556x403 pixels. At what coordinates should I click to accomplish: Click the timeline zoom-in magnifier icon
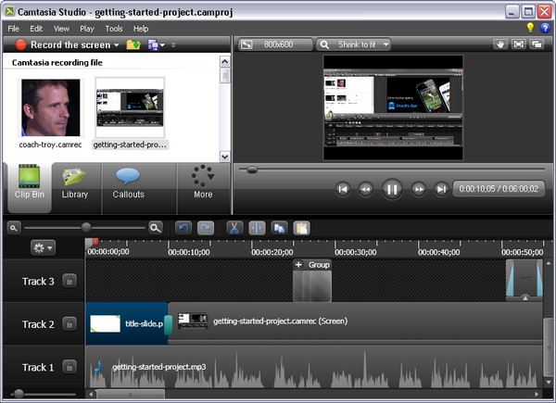tap(156, 227)
